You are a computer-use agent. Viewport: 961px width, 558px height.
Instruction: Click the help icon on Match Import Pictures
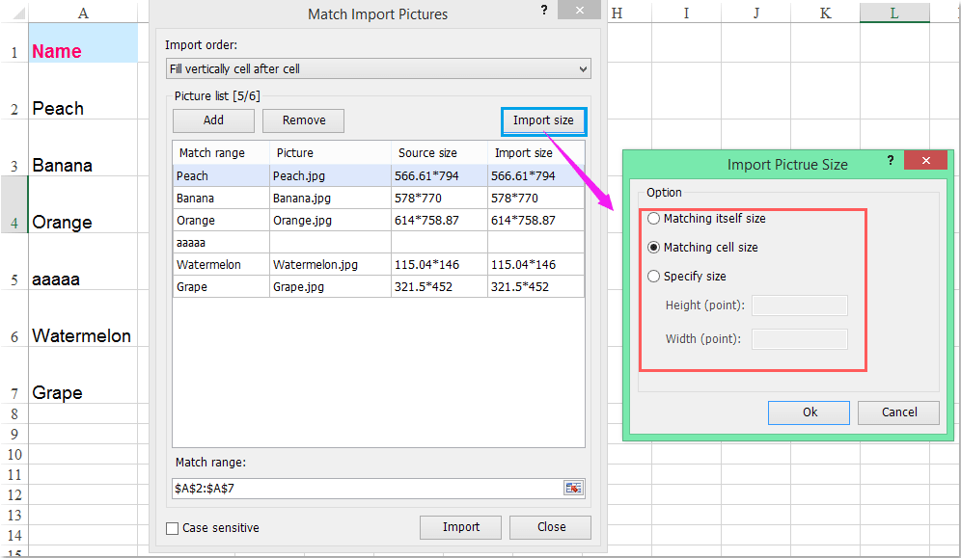tap(544, 12)
